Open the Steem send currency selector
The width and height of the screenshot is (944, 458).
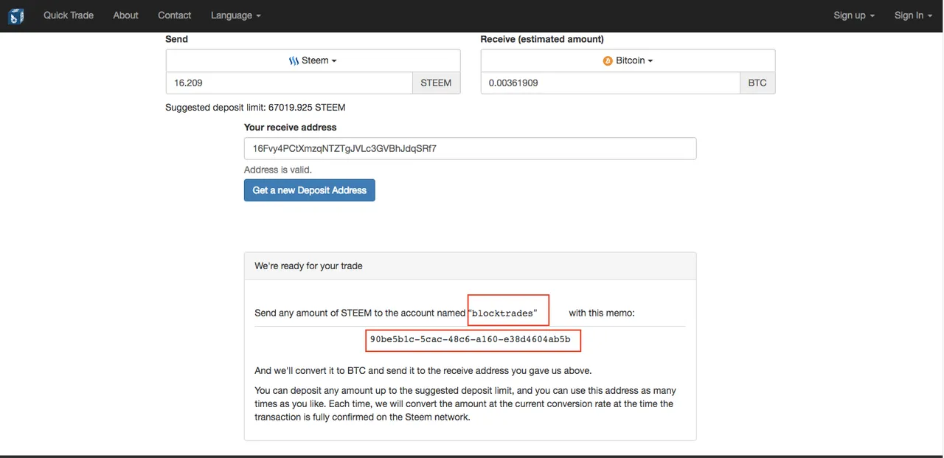(x=313, y=60)
